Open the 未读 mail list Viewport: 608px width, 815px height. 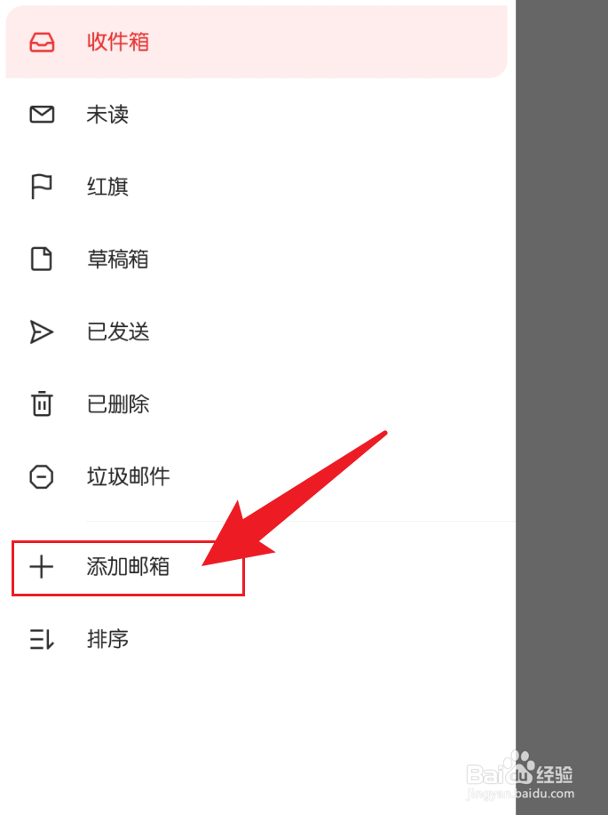click(257, 115)
